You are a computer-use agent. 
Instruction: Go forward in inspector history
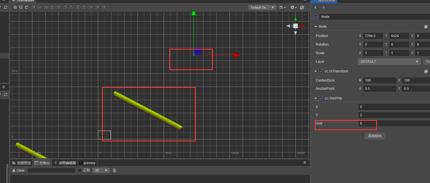tap(324, 7)
